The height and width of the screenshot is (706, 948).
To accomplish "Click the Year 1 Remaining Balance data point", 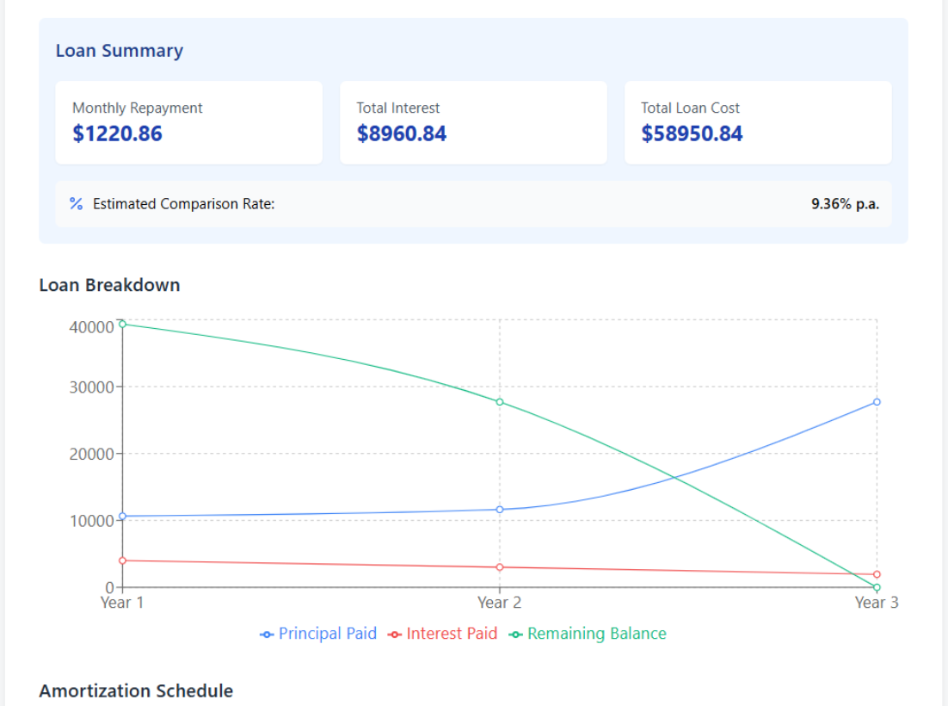I will click(x=123, y=325).
